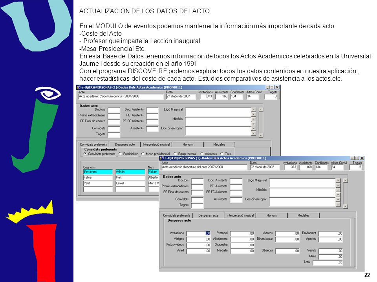
Task: Open Medalles tab in back window
Action: (x=219, y=145)
